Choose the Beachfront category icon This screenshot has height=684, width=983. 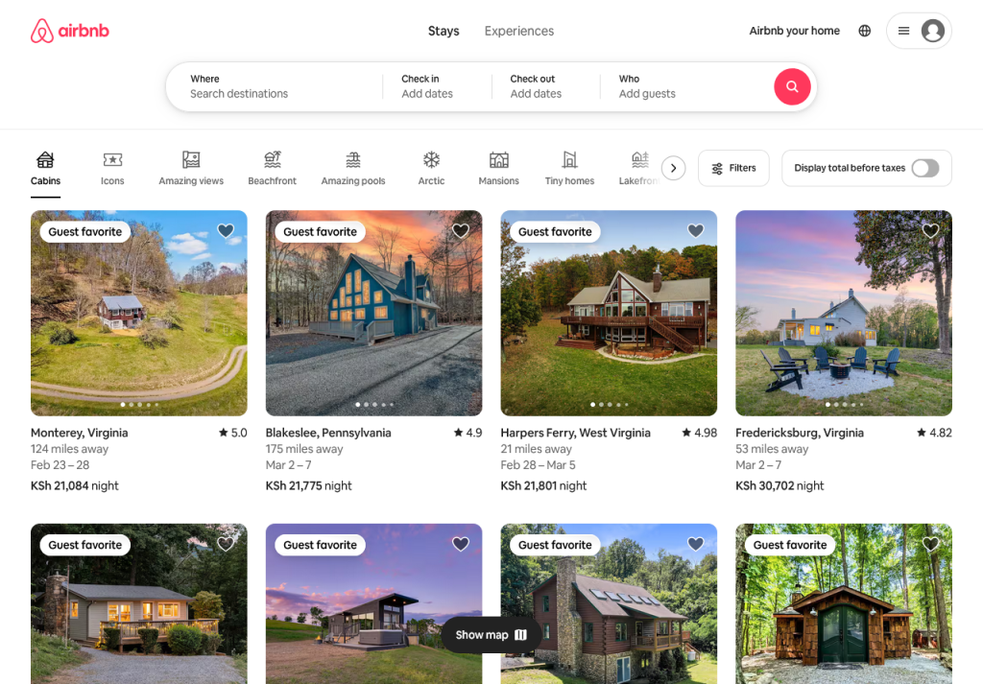click(272, 167)
